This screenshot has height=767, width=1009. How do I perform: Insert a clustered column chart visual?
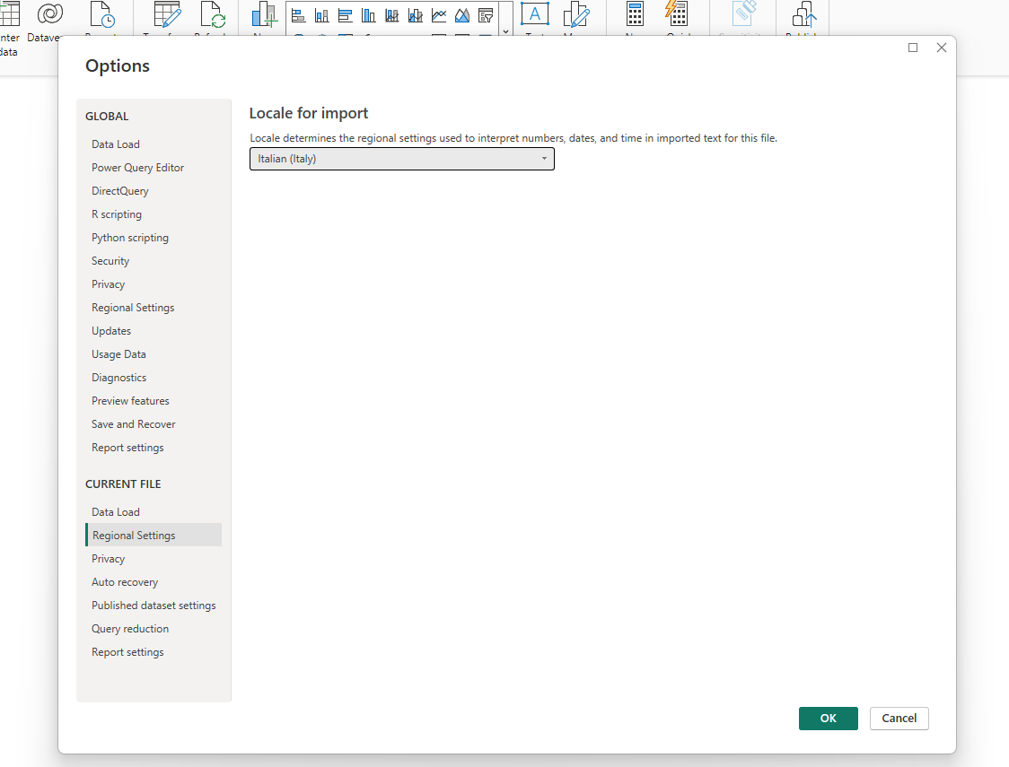(x=369, y=14)
